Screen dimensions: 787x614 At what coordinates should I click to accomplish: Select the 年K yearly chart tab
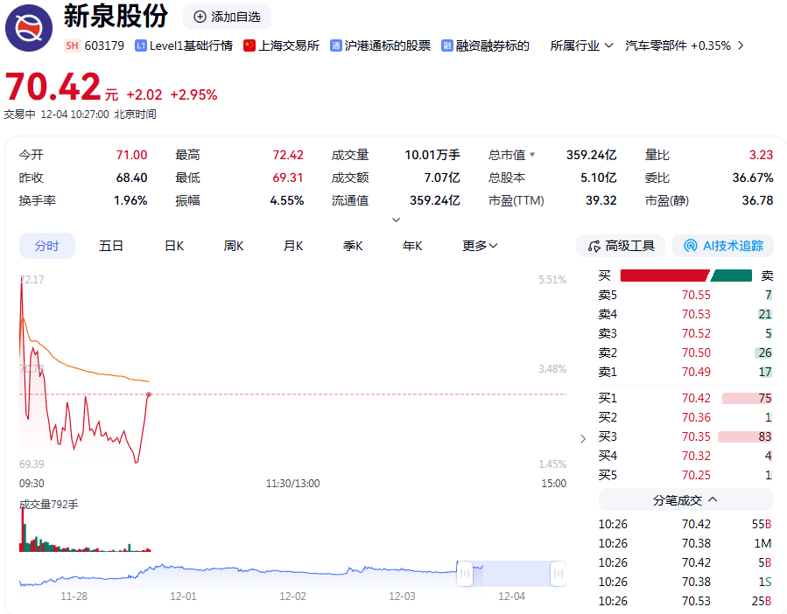411,246
